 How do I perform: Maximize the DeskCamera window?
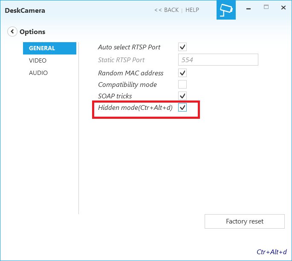pyautogui.click(x=266, y=7)
